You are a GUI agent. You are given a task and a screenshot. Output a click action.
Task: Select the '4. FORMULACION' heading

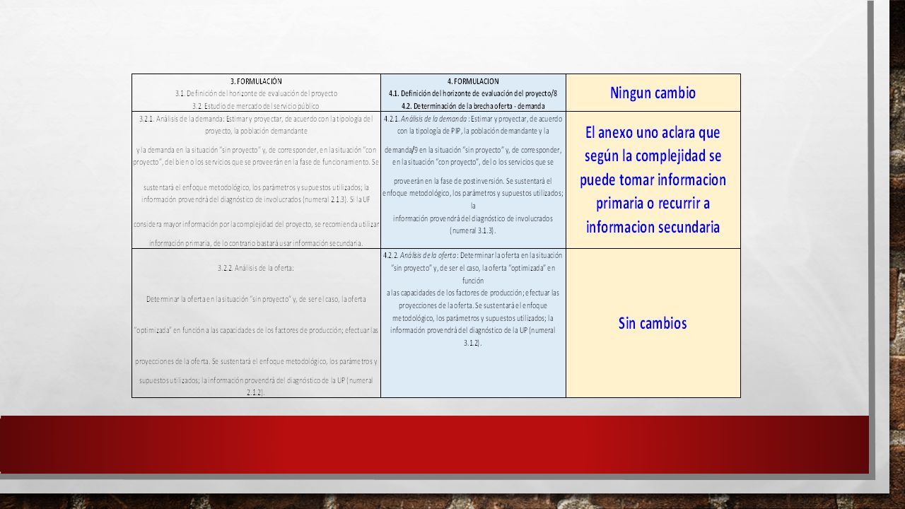coord(473,81)
